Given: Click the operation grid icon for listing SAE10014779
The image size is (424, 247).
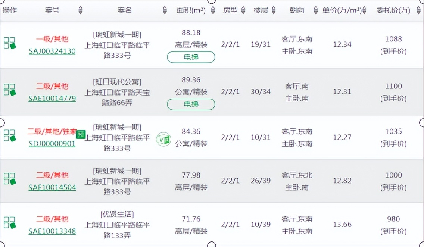Looking at the screenshot, I should tap(9, 90).
